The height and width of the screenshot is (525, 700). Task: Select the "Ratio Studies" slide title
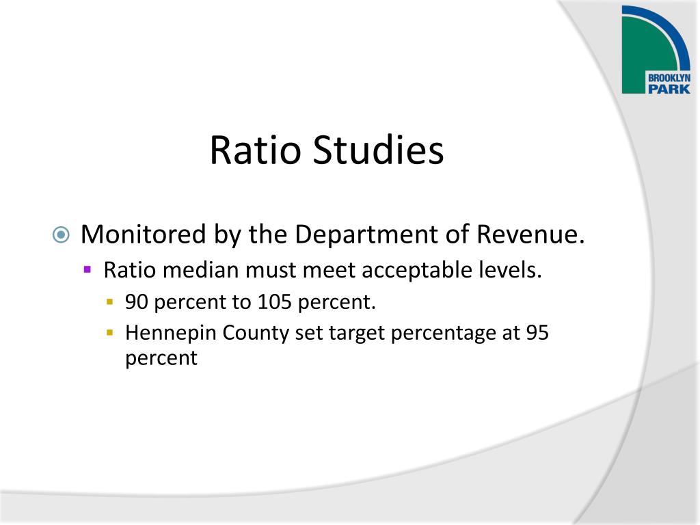point(327,150)
